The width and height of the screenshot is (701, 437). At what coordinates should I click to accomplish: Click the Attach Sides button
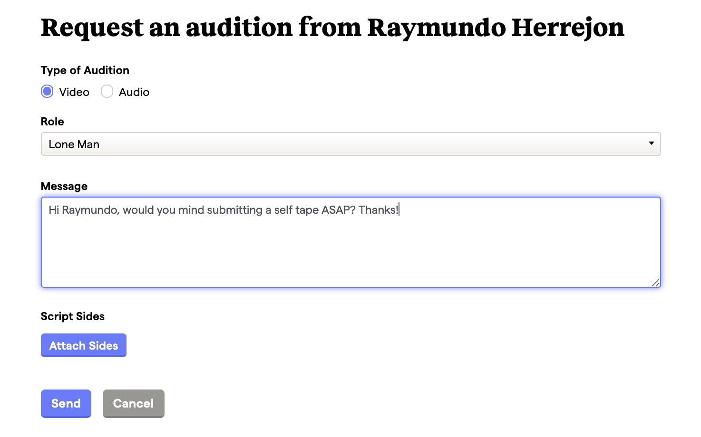(84, 345)
